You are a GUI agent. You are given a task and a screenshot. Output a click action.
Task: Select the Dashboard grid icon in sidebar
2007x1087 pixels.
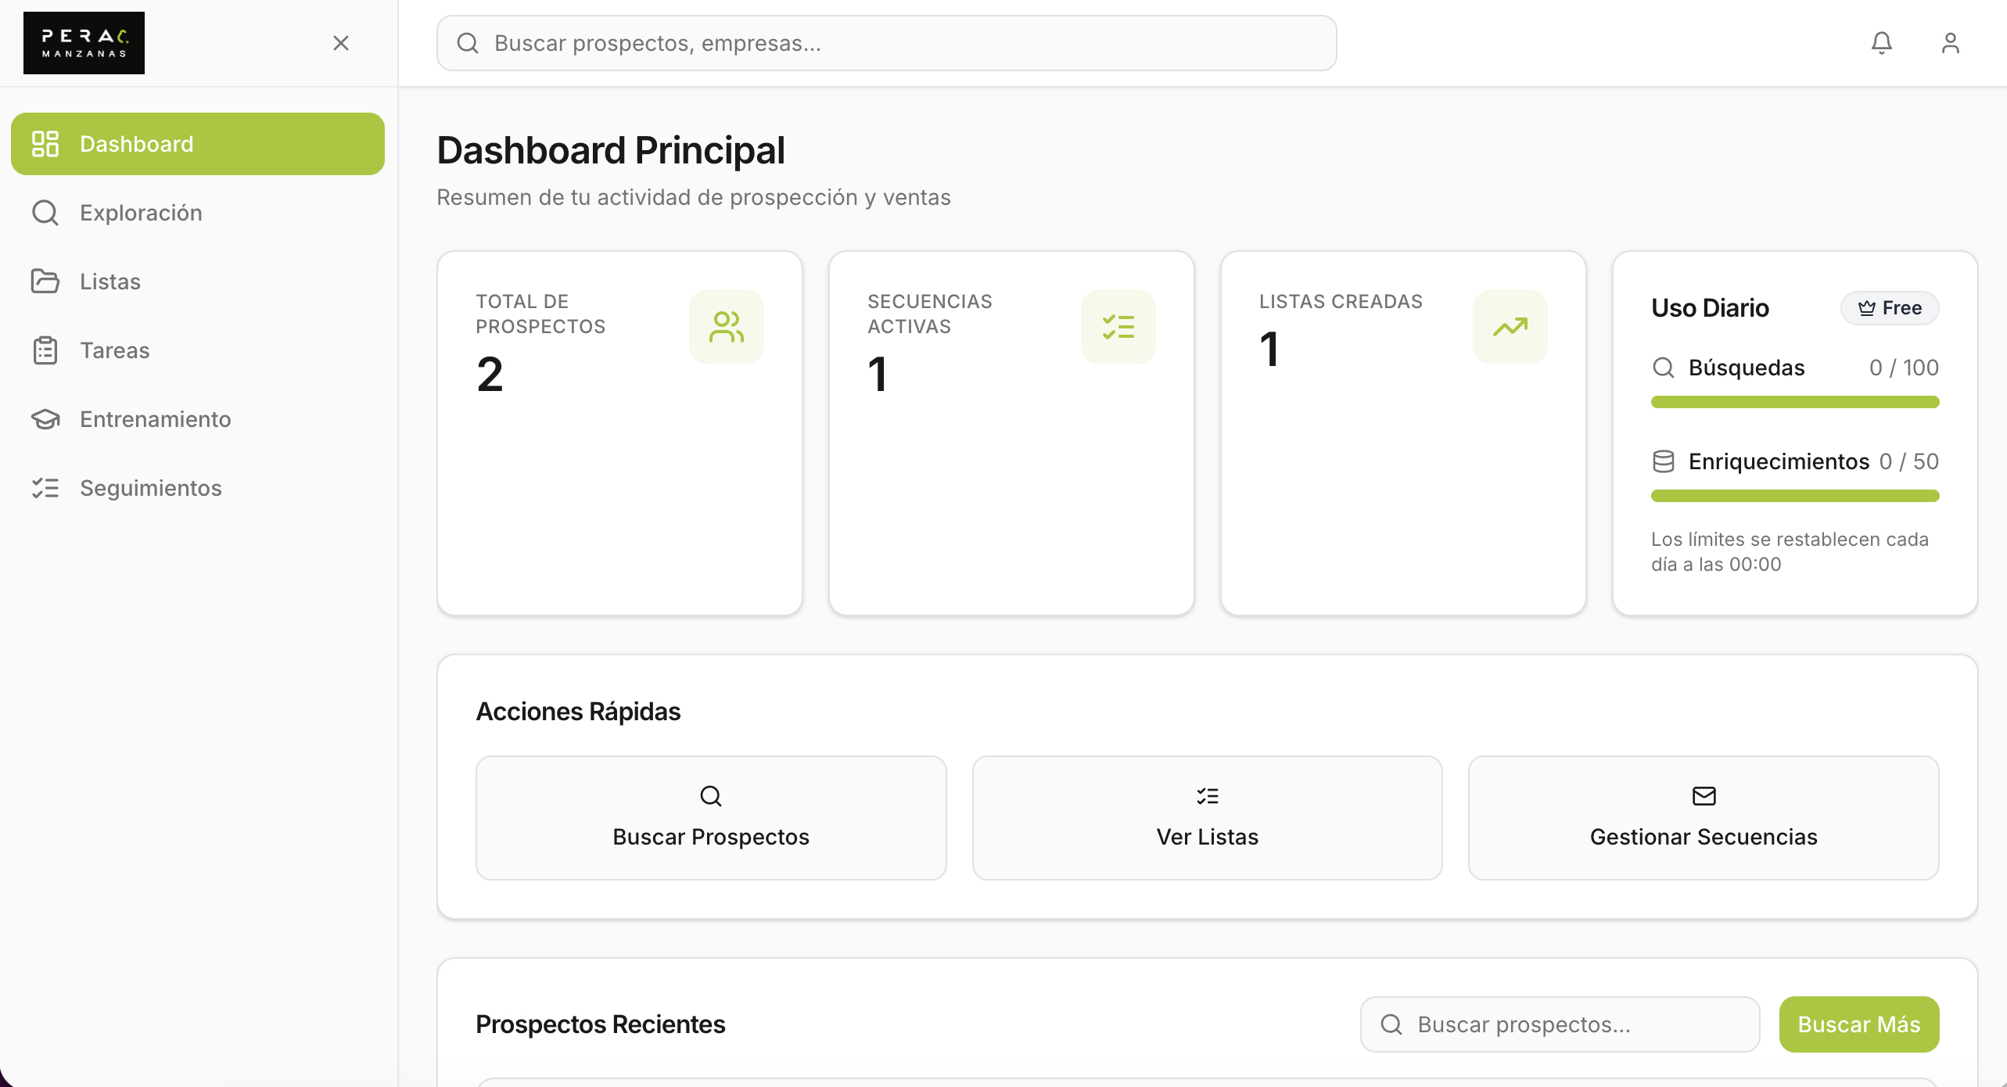[45, 143]
